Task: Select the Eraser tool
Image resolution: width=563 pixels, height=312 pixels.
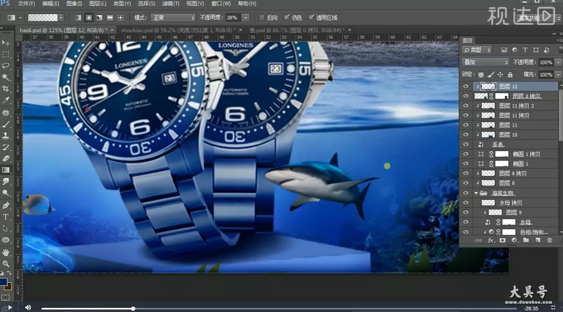Action: click(6, 158)
